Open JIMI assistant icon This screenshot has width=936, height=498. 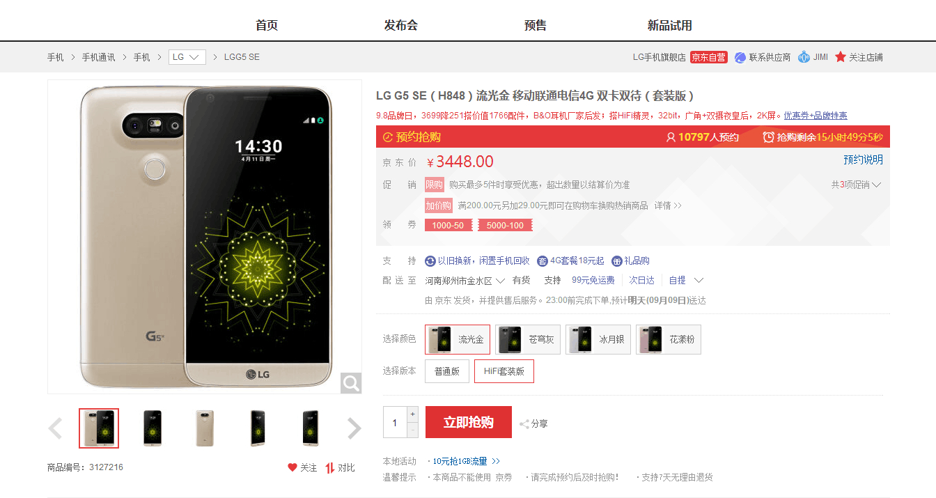coord(804,57)
